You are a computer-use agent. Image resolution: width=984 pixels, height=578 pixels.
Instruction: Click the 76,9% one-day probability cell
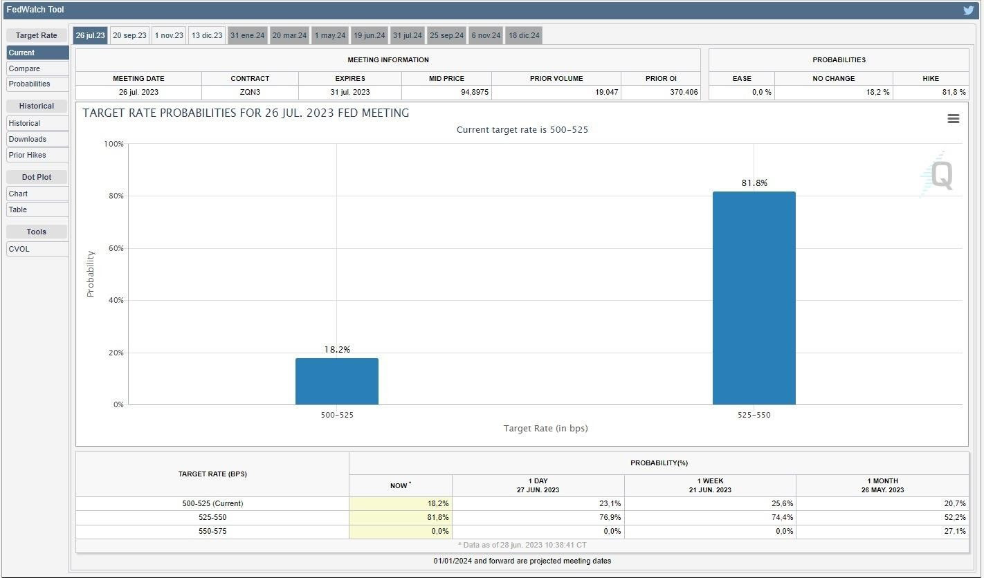538,517
